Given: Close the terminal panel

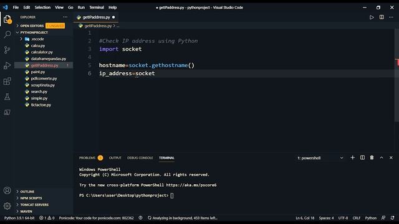Looking at the screenshot, I should point(391,157).
